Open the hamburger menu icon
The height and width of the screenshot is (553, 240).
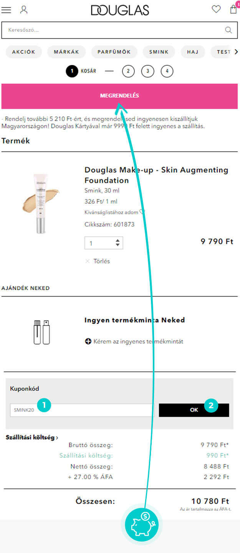coord(6,10)
